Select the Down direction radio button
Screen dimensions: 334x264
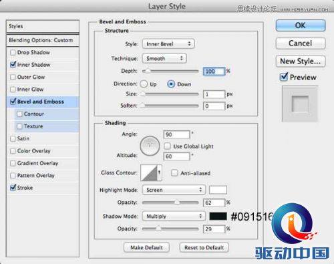click(x=171, y=84)
